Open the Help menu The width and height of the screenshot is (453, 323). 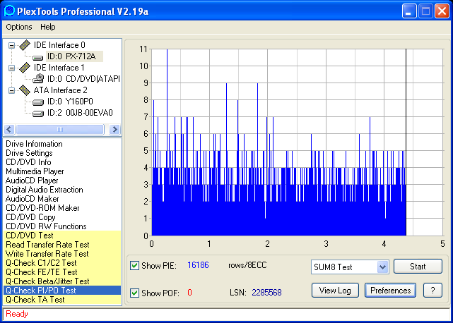click(x=47, y=27)
